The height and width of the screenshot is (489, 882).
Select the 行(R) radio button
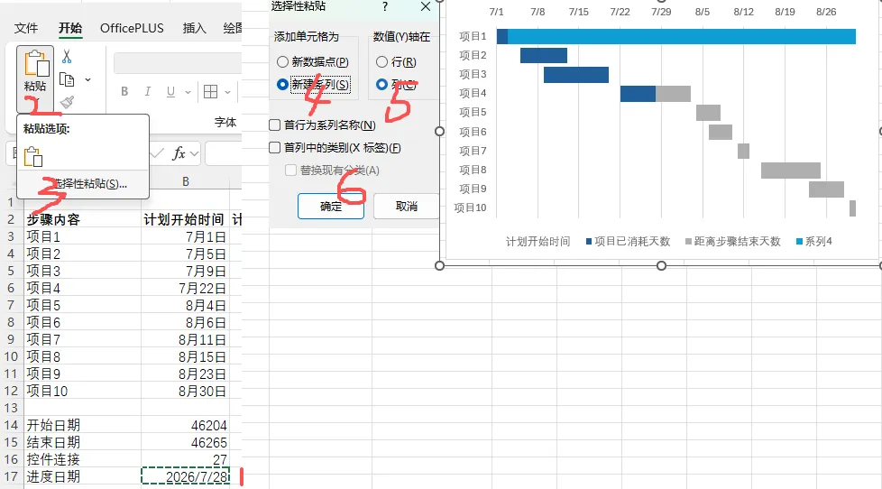tap(382, 62)
